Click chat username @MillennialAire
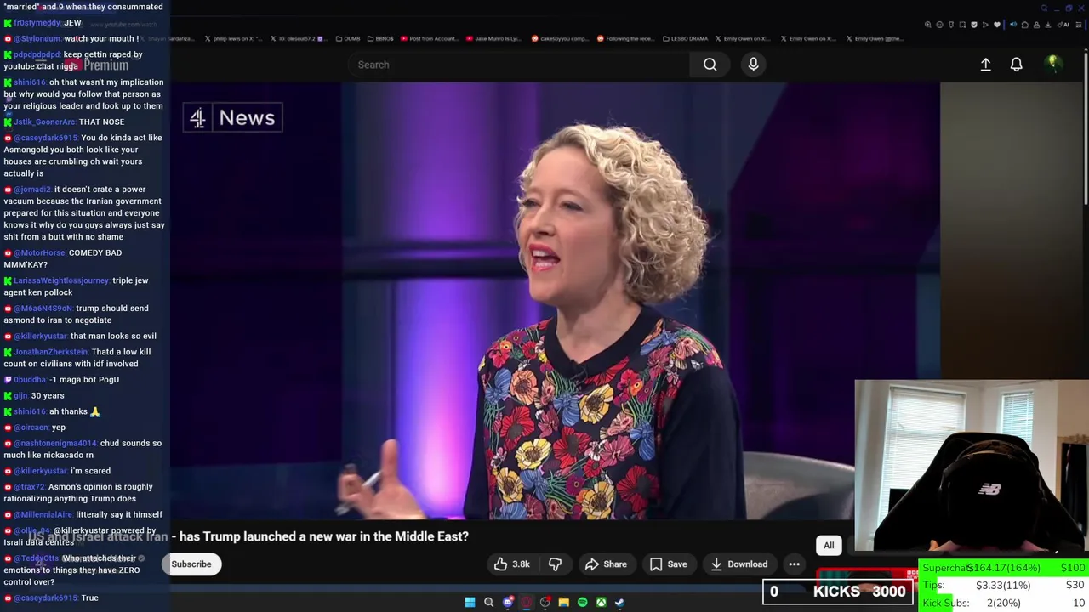1089x612 pixels. [x=43, y=514]
